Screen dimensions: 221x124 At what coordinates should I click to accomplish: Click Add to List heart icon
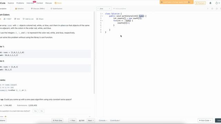(24, 19)
